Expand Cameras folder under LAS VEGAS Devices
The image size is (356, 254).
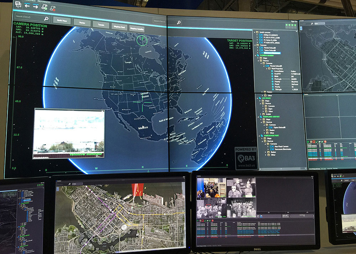[x=263, y=106]
